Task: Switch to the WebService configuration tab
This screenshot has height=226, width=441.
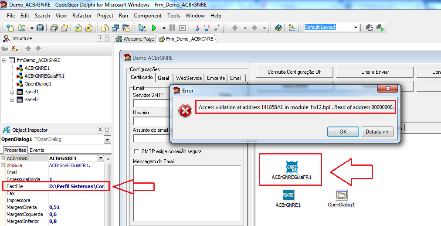Action: [x=189, y=78]
